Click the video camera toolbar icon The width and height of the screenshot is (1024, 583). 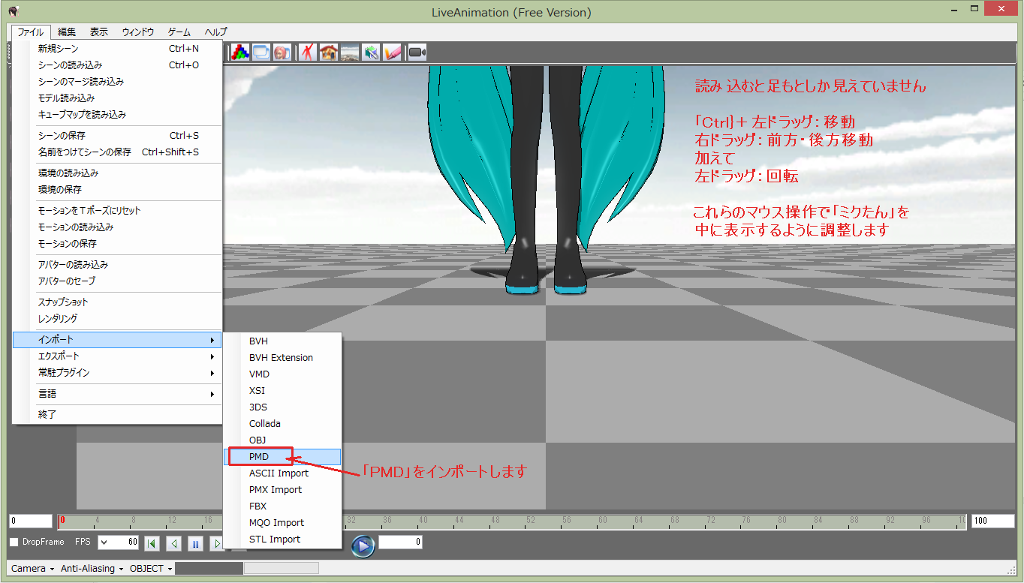417,52
